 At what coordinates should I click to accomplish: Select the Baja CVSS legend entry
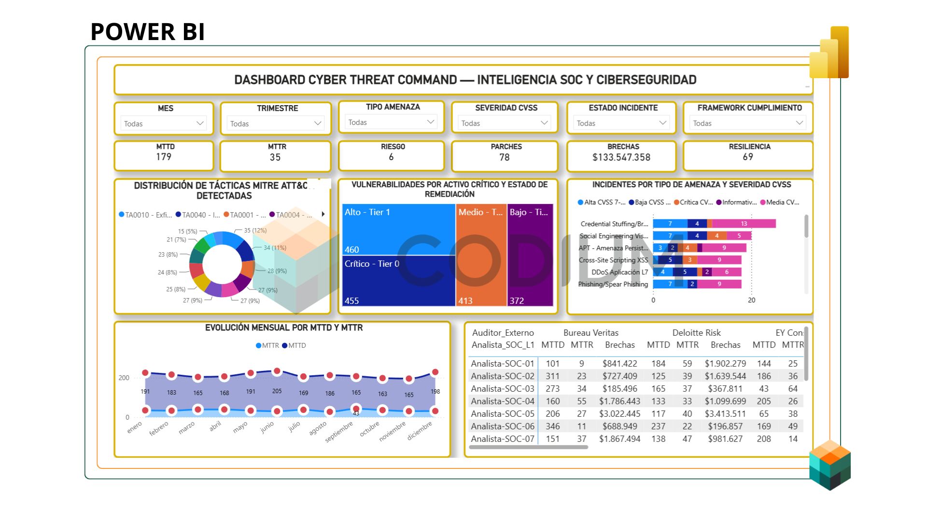click(649, 202)
